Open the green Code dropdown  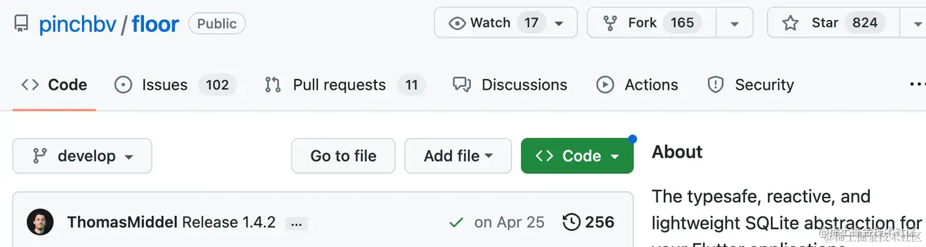click(x=577, y=156)
